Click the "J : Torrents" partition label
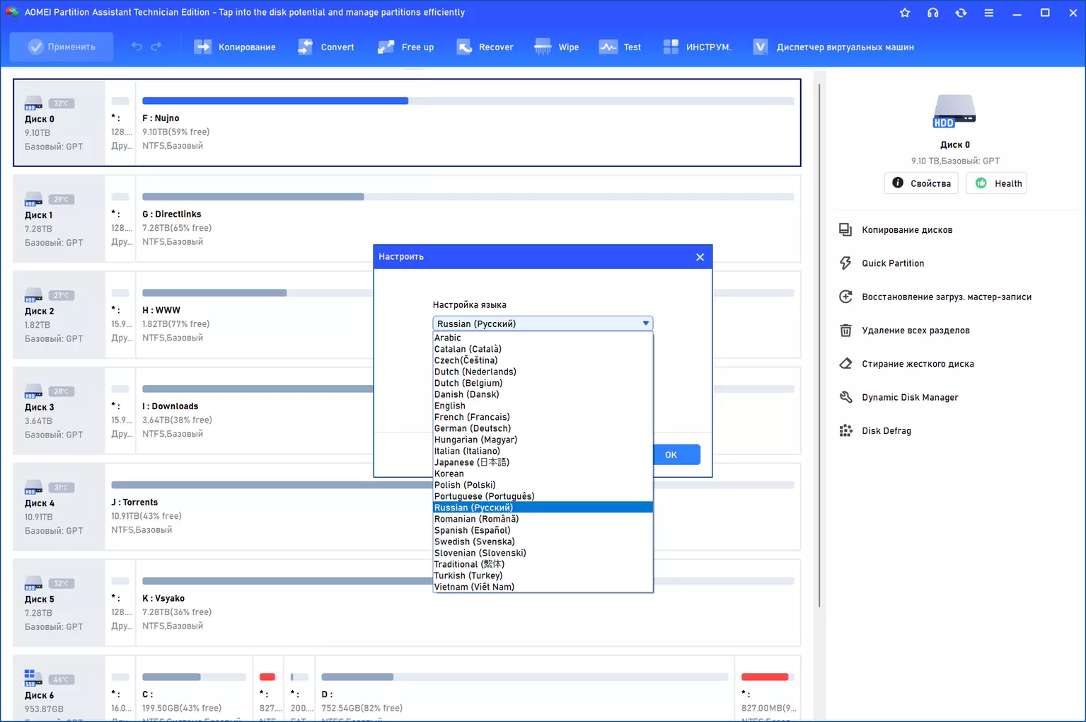The width and height of the screenshot is (1086, 722). [x=134, y=503]
